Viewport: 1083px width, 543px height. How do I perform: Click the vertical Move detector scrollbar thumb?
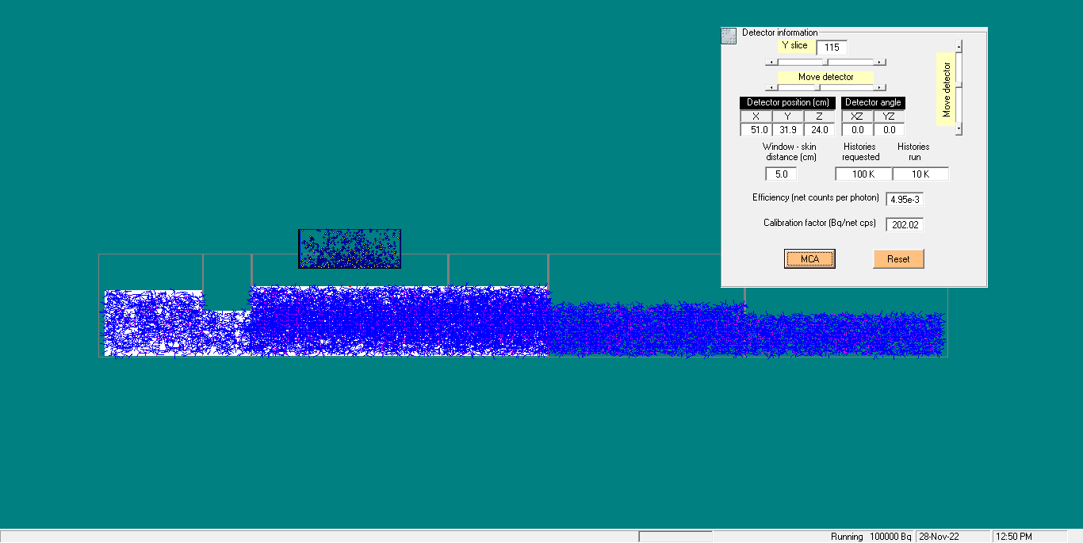pyautogui.click(x=959, y=84)
